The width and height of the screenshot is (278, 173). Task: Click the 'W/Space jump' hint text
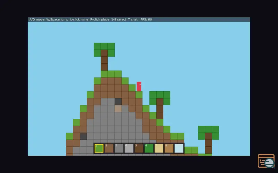[57, 19]
